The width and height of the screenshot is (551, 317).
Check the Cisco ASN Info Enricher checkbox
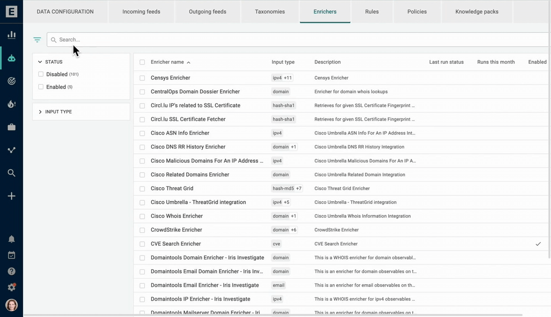tap(142, 133)
